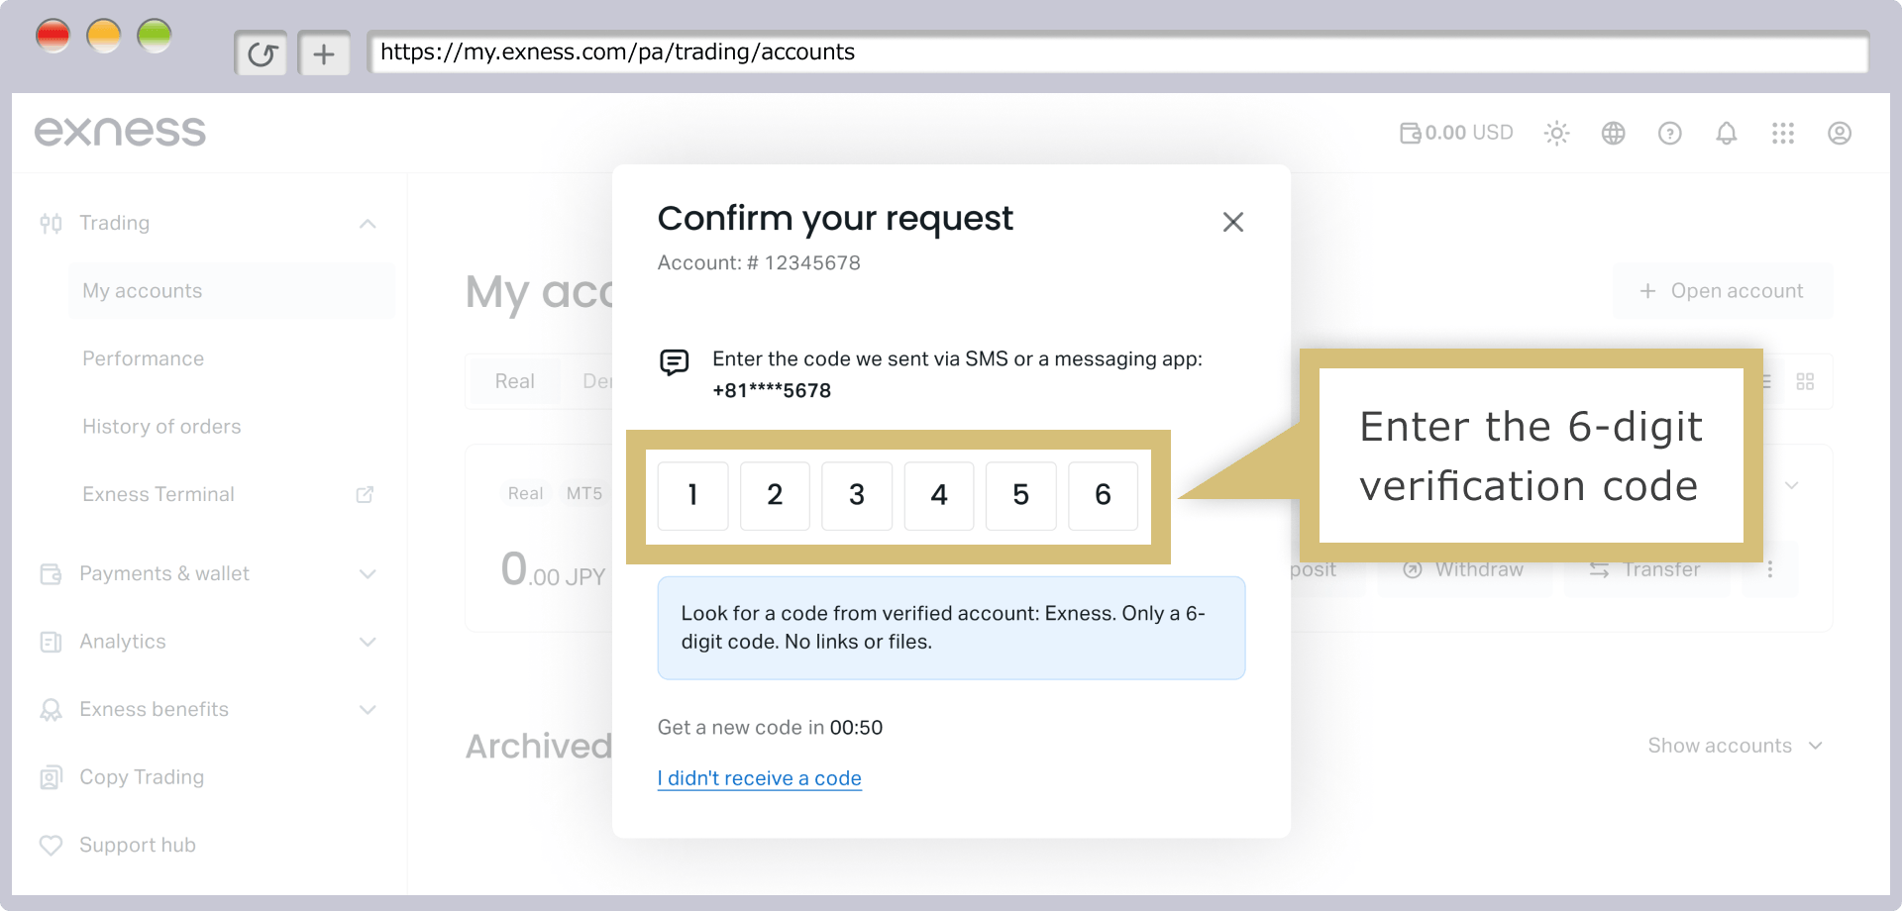This screenshot has width=1902, height=911.
Task: Click the Support hub heart icon
Action: [x=51, y=846]
